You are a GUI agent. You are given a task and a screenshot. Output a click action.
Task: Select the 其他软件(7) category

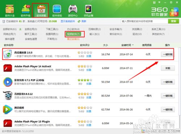point(158,34)
